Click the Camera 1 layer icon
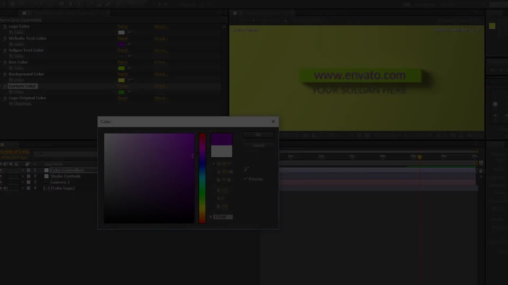Image resolution: width=508 pixels, height=285 pixels. pyautogui.click(x=46, y=182)
